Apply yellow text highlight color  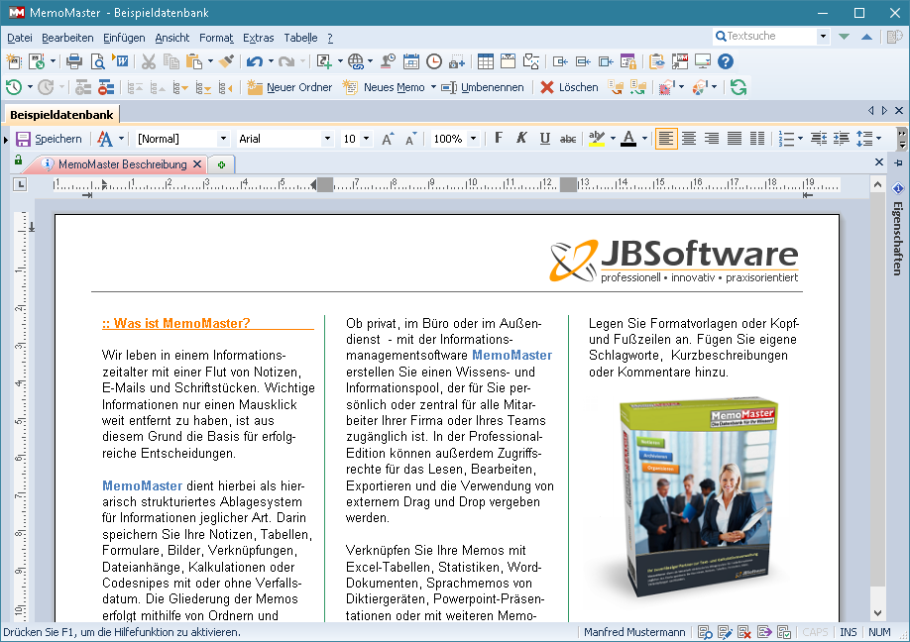click(x=596, y=139)
